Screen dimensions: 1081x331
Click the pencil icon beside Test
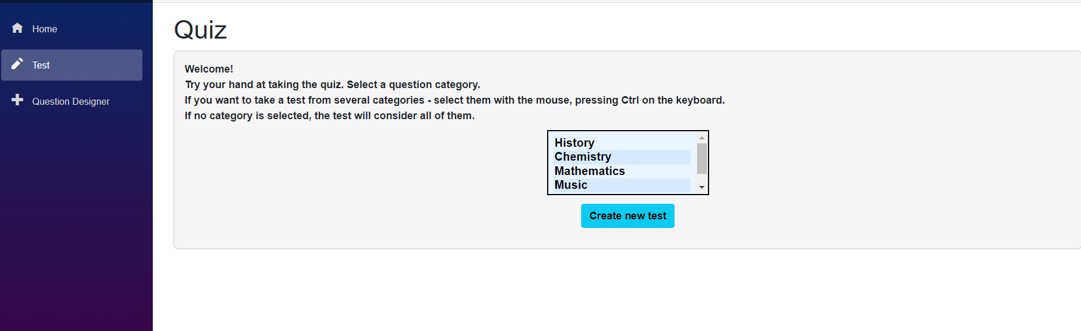(17, 64)
